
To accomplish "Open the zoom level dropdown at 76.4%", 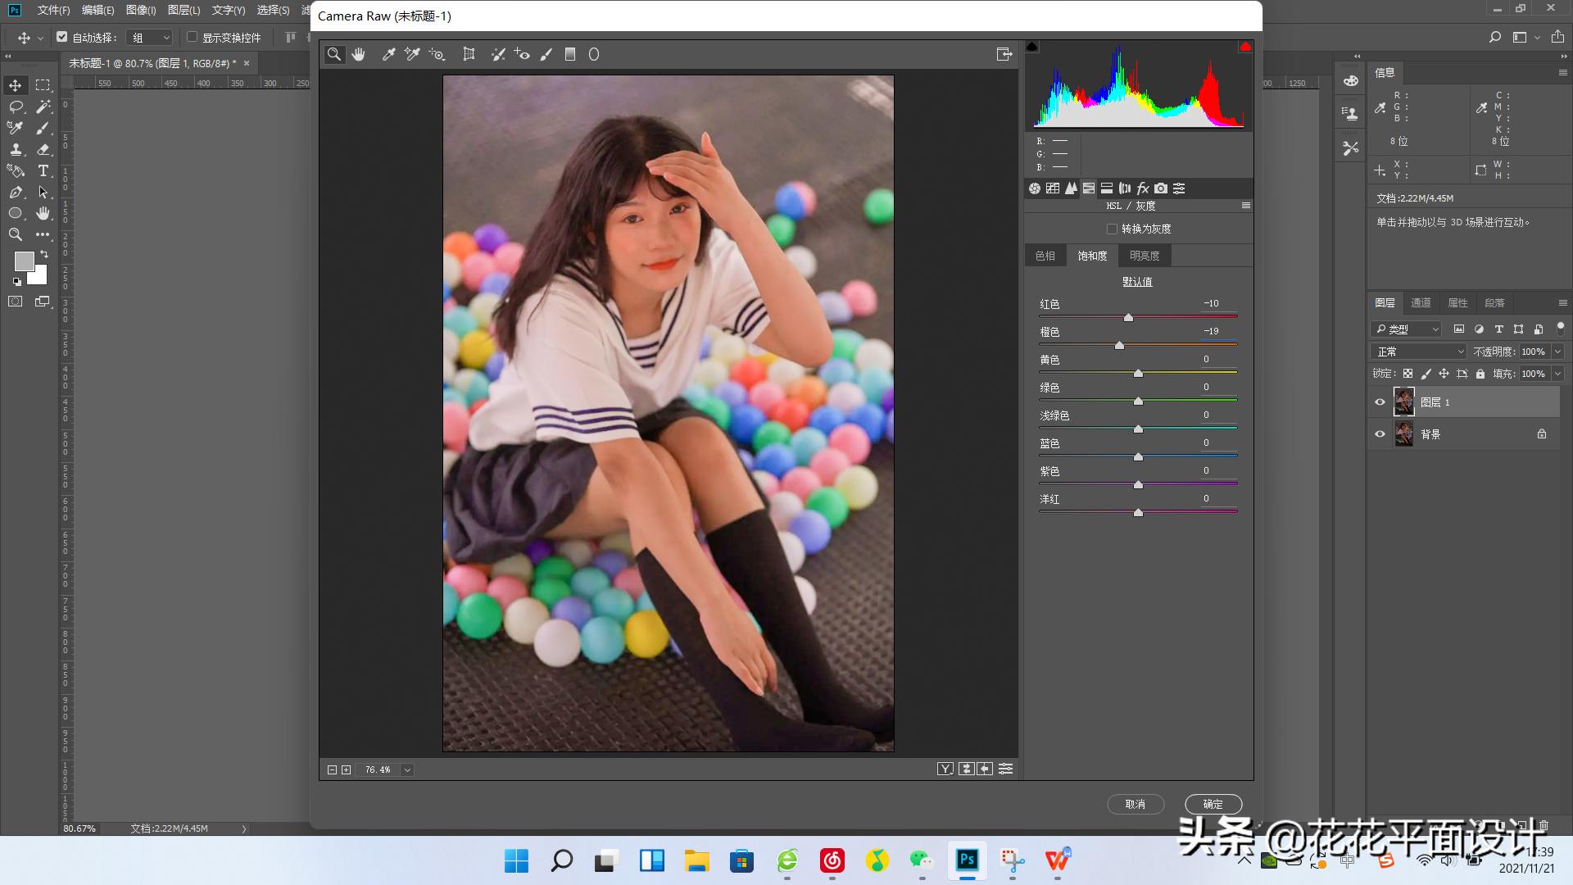I will 407,769.
